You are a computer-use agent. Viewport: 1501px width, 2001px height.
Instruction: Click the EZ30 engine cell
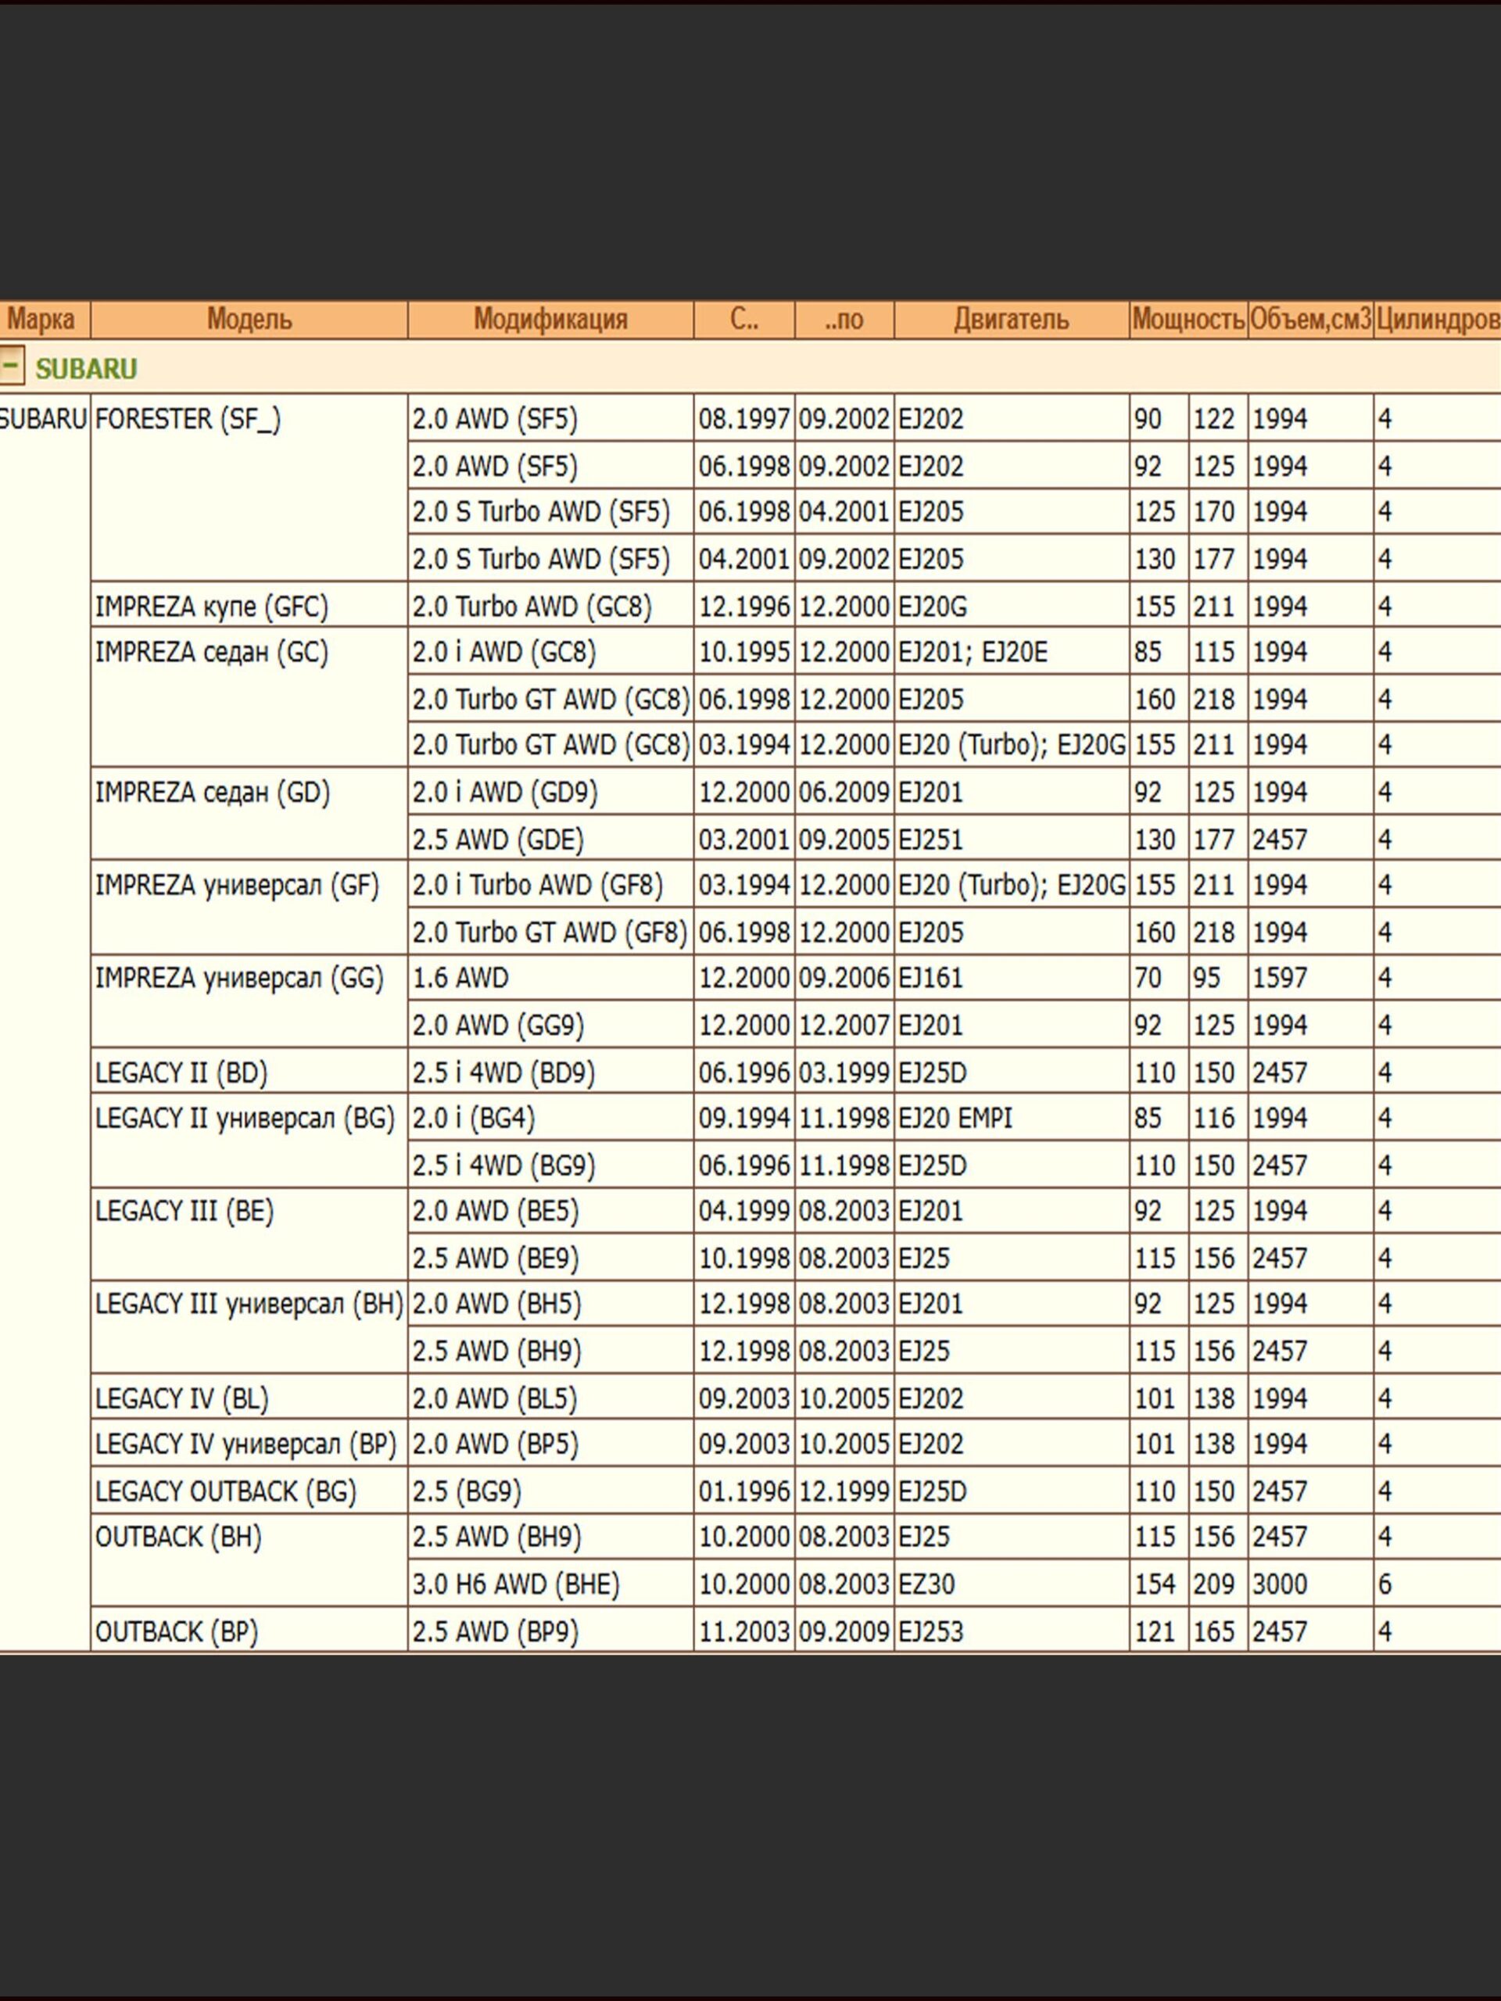pos(926,1584)
